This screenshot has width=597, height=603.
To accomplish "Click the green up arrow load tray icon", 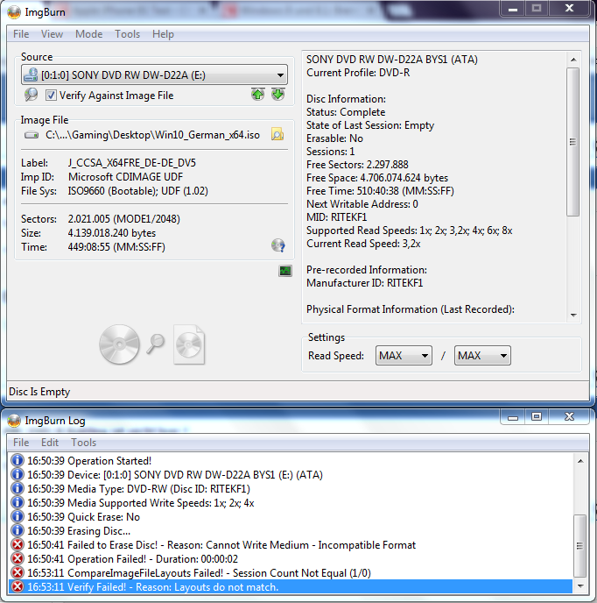I will [257, 95].
